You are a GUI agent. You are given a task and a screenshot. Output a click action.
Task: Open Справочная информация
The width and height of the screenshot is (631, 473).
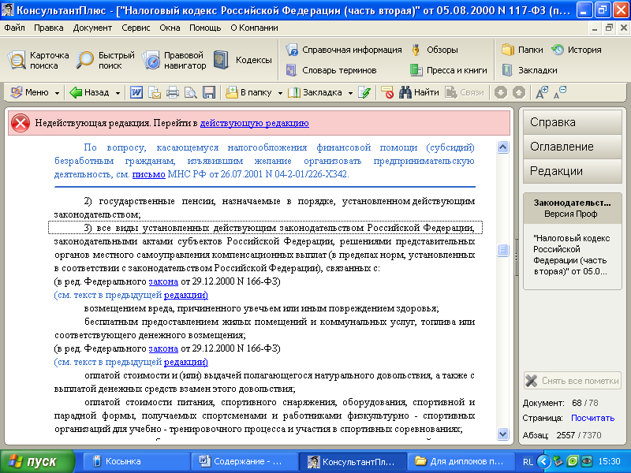(x=344, y=50)
